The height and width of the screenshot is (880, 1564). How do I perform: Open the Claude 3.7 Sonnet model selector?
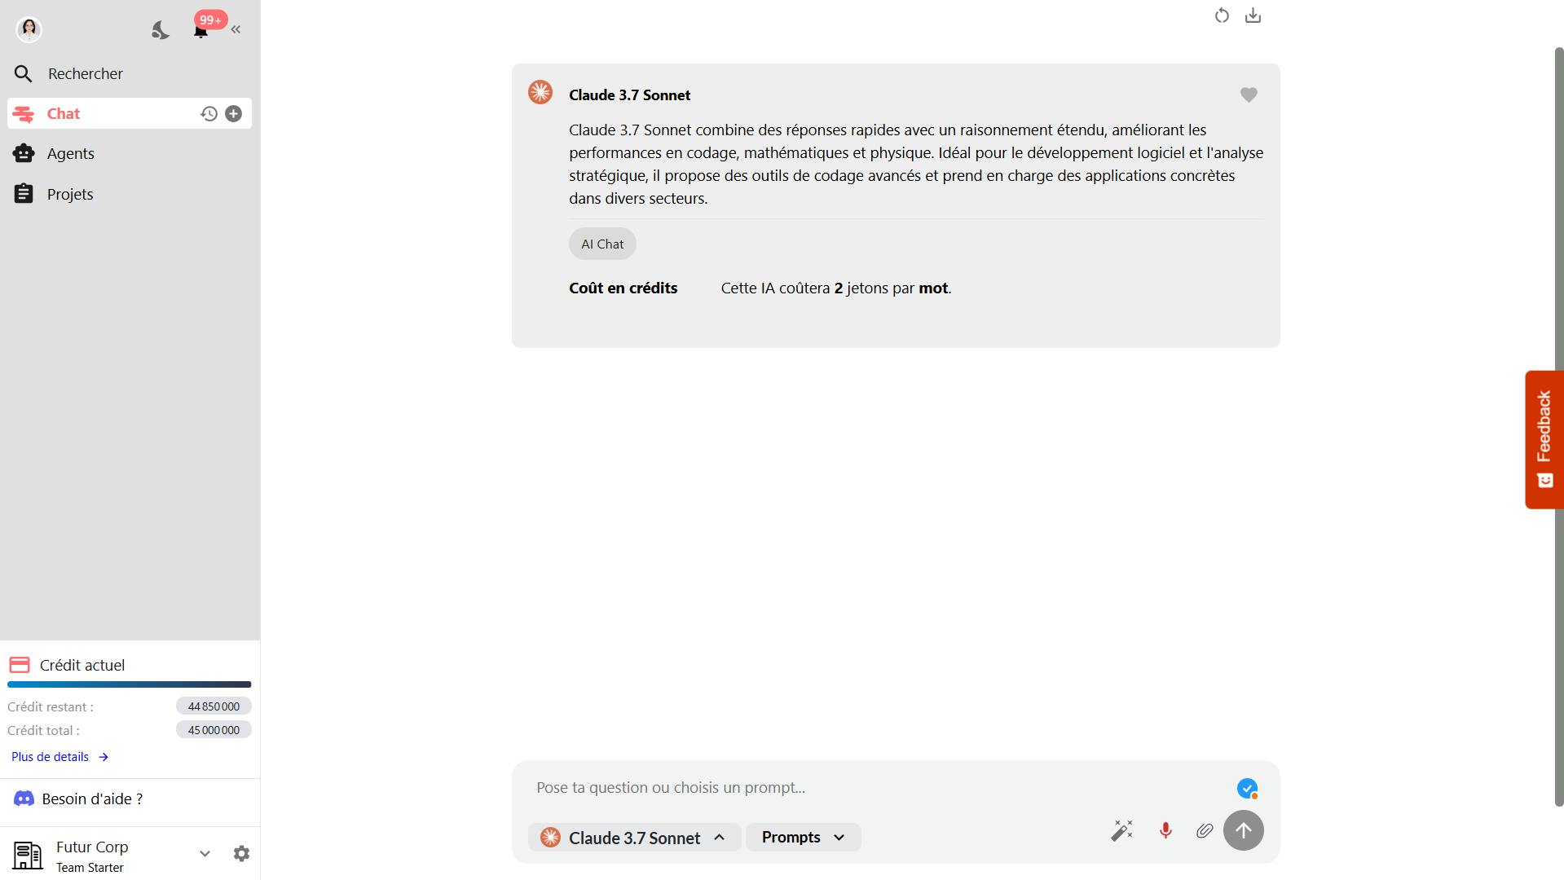pos(635,838)
